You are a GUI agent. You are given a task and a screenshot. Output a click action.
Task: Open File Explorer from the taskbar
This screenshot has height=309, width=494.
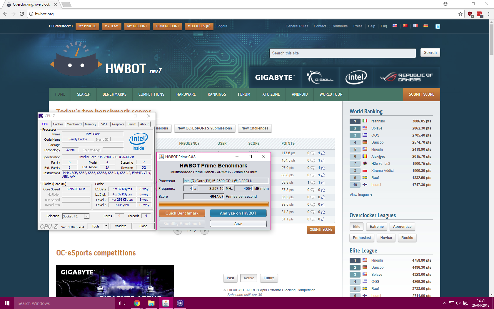coord(151,303)
